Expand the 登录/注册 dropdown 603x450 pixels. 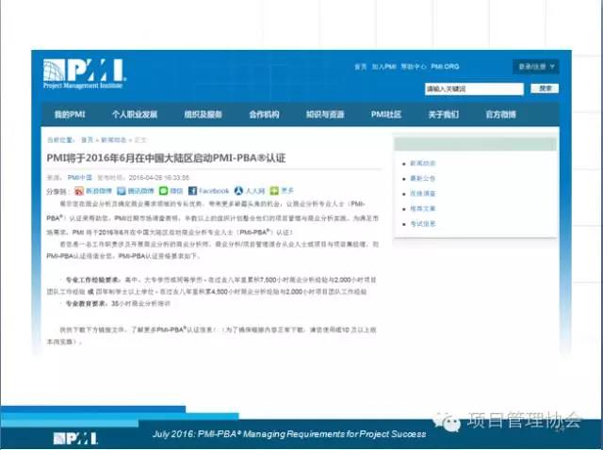click(x=536, y=67)
